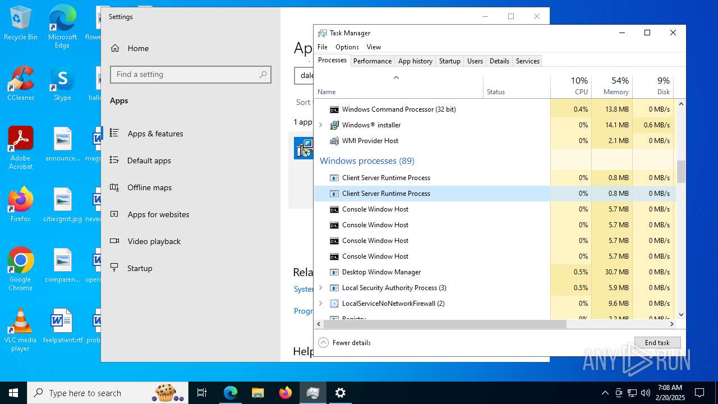718x404 pixels.
Task: Select the CCleaner desktop shortcut
Action: (x=21, y=83)
